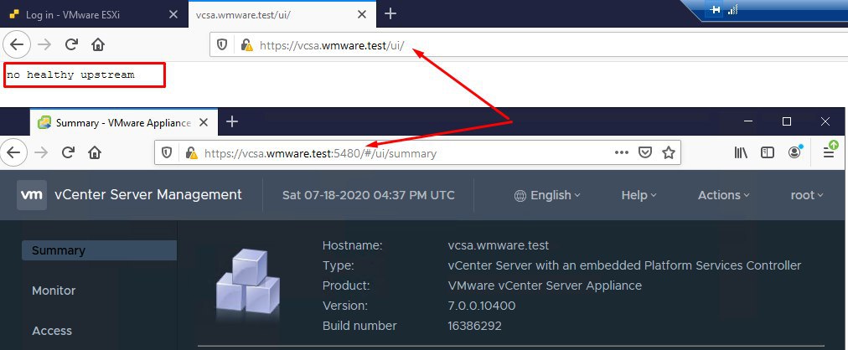Click the version value 7.0.0.10400
The height and width of the screenshot is (350, 848).
point(481,306)
